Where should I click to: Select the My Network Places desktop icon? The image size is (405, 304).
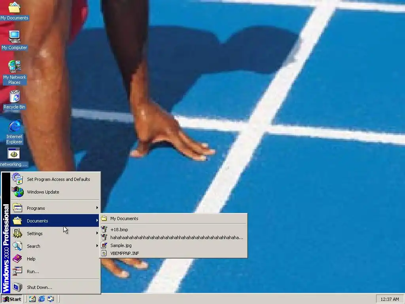click(x=14, y=72)
